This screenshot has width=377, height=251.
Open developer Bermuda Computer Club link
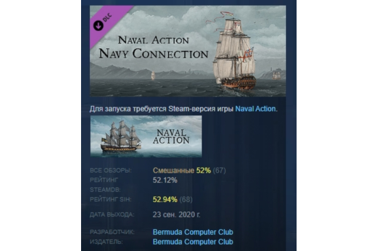click(193, 232)
